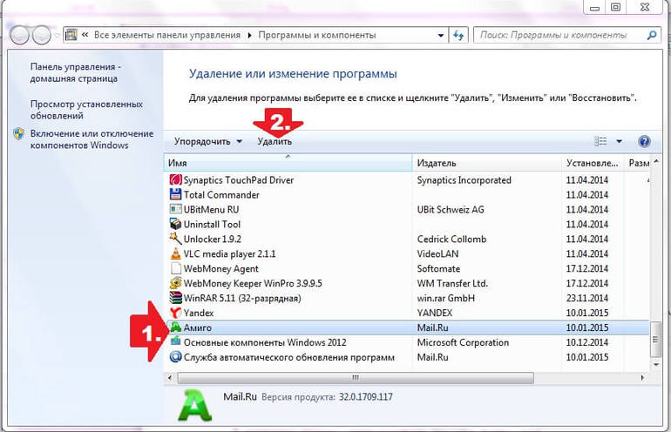The height and width of the screenshot is (432, 671).
Task: Click the Total Commander floppy disk icon
Action: (175, 194)
